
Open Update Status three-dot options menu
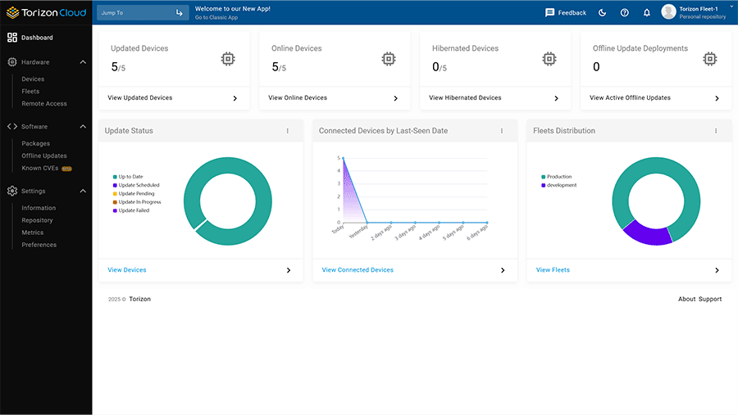coord(287,131)
